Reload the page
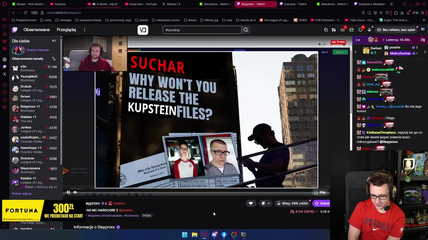 25,13
